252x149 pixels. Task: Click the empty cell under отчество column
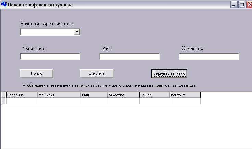(x=124, y=101)
